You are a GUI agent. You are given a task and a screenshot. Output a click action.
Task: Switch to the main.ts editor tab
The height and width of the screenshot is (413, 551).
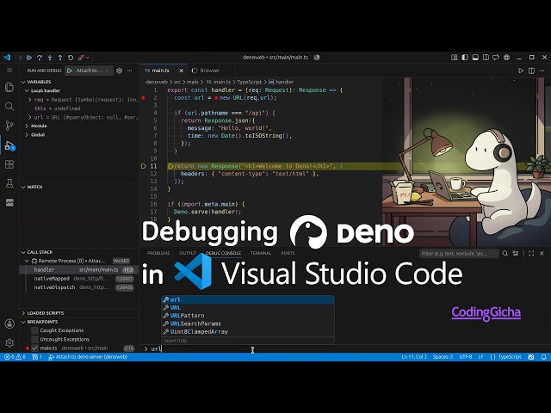click(x=164, y=71)
